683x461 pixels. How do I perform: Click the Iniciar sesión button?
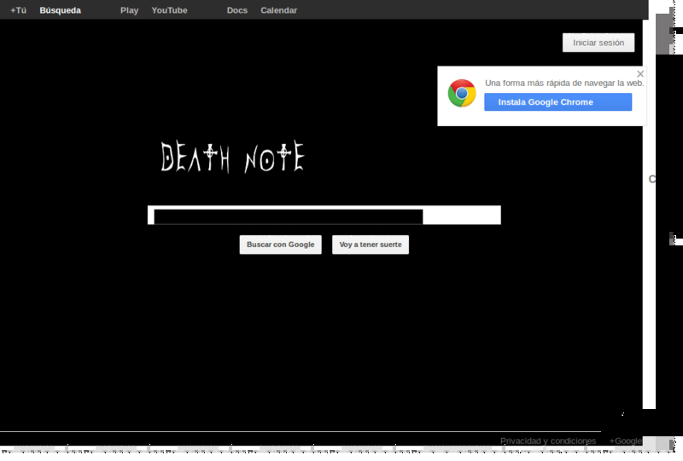(598, 43)
